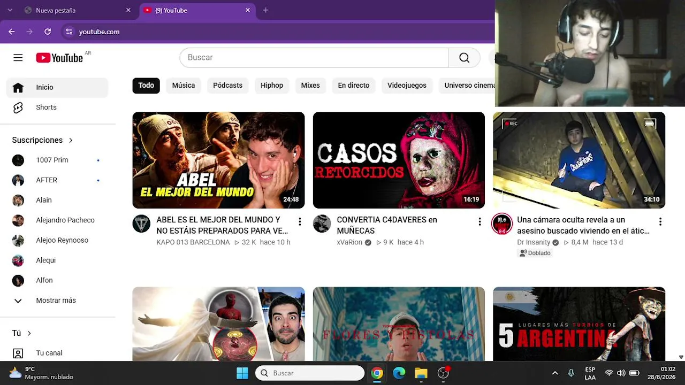The image size is (685, 385).
Task: Select the Música filter chip
Action: [184, 86]
